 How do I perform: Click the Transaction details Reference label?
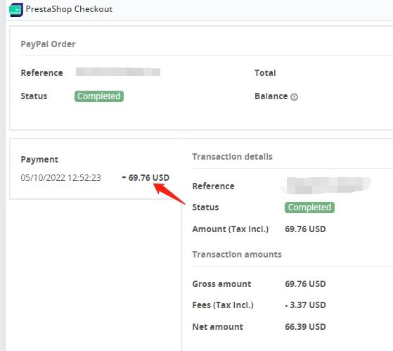click(x=213, y=186)
